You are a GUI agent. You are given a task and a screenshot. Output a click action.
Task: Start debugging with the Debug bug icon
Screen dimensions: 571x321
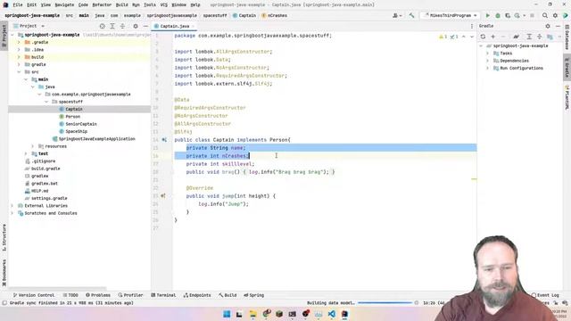point(498,16)
